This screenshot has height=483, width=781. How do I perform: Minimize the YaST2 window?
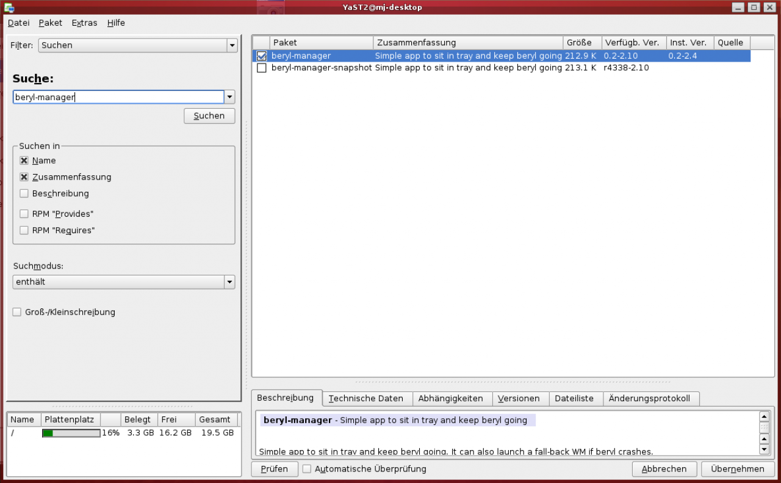pyautogui.click(x=738, y=7)
